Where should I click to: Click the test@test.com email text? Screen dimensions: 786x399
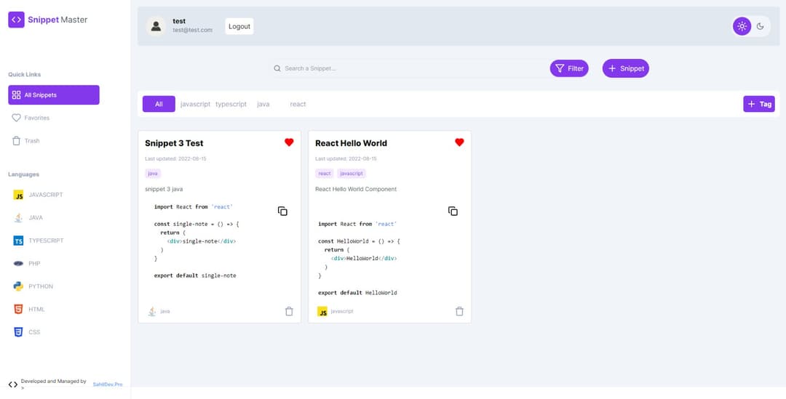[x=192, y=30]
